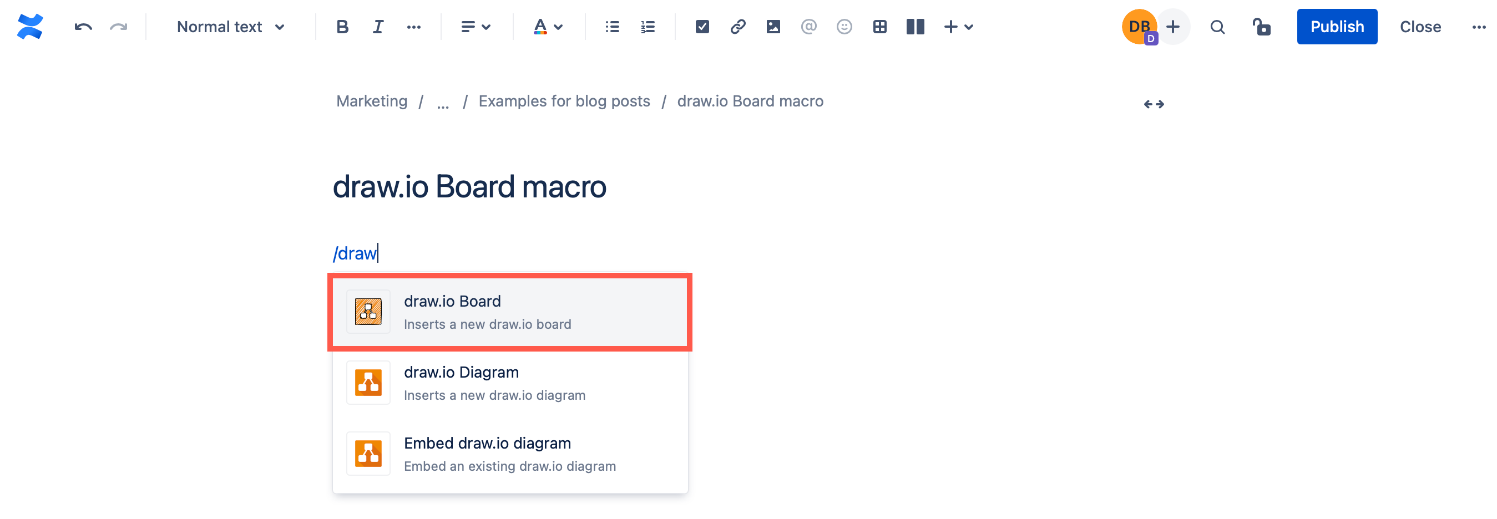Open the text alignment dropdown
The image size is (1497, 519).
coord(476,26)
